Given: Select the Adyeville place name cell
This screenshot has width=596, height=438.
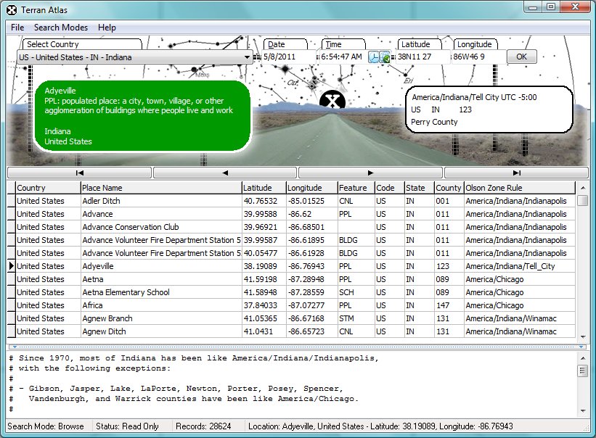Looking at the screenshot, I should (x=161, y=266).
